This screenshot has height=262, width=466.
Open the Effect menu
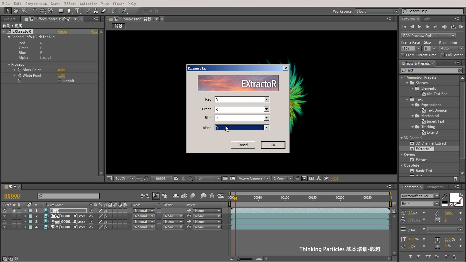click(x=70, y=4)
